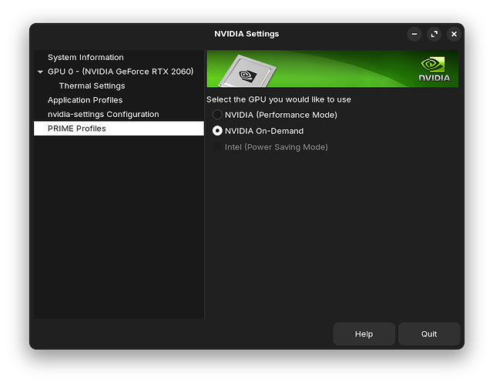The image size is (493, 385).
Task: Open nvidia-settings Configuration page
Action: coord(119,114)
